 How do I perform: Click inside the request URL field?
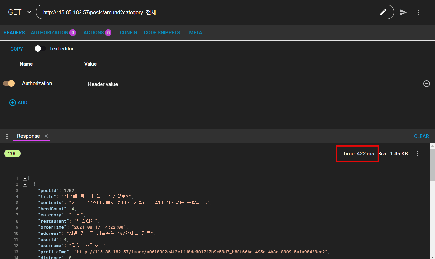(x=194, y=12)
